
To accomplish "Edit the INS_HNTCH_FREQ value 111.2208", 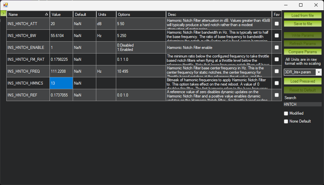I will (61, 71).
